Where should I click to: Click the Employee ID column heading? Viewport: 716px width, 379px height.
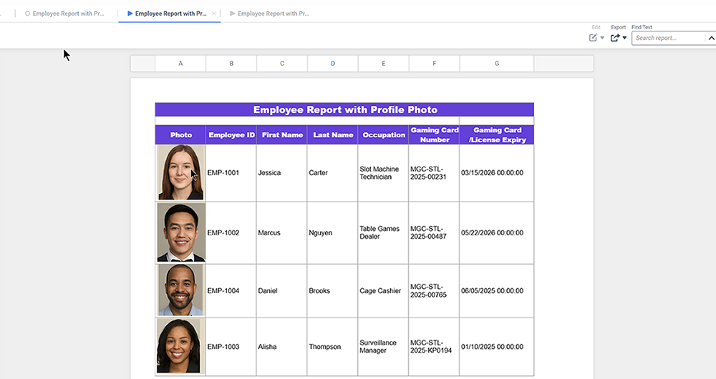(x=231, y=135)
